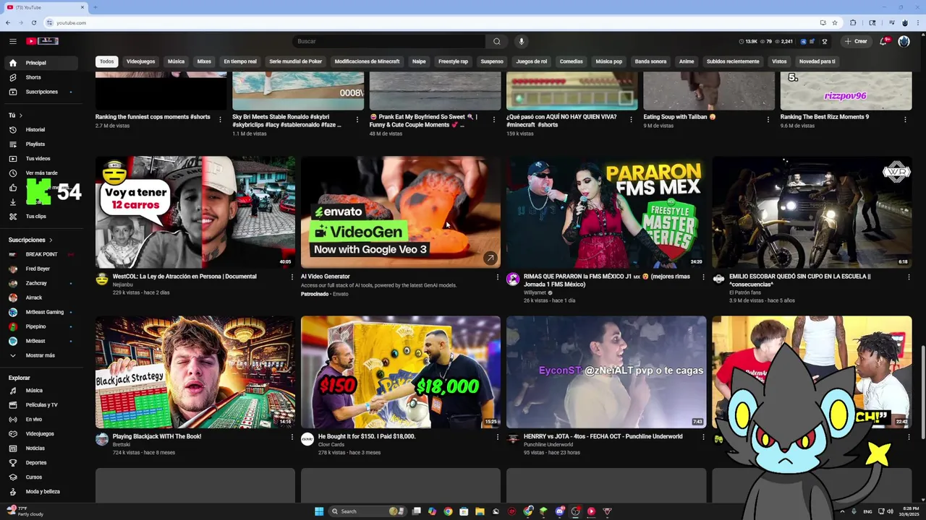Image resolution: width=926 pixels, height=520 pixels.
Task: Open Tus videos in the sidebar
Action: coord(41,158)
